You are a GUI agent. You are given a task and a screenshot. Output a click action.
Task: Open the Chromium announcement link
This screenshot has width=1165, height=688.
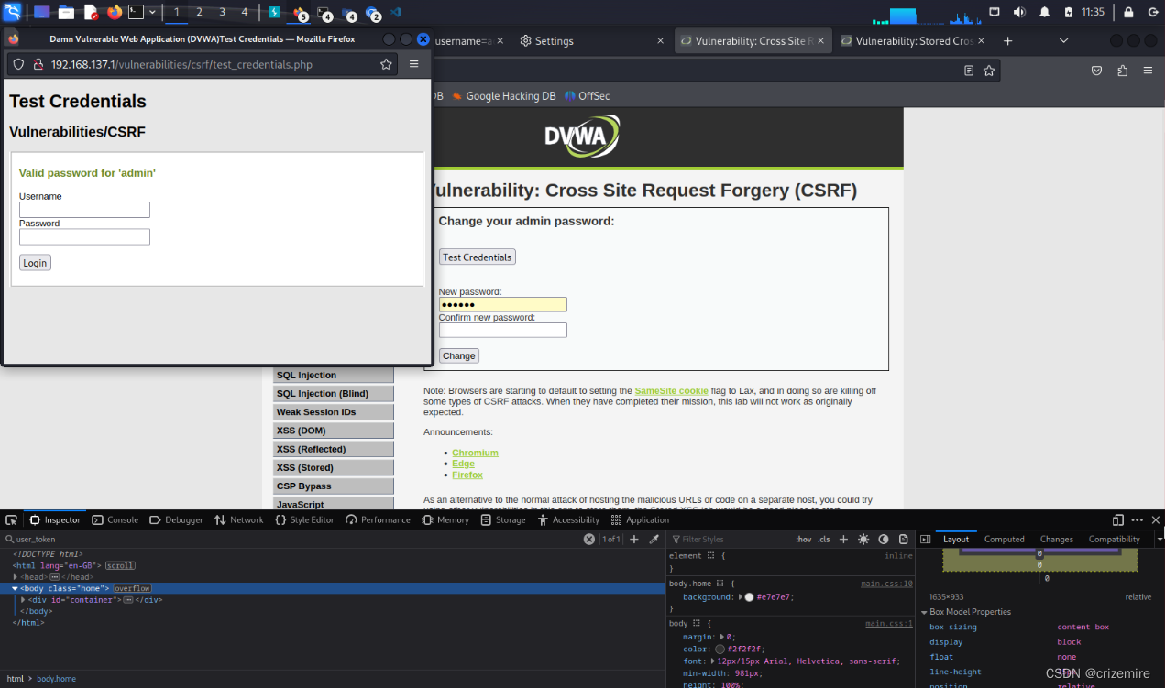tap(475, 452)
